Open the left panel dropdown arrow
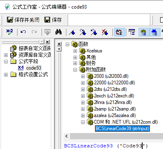Image resolution: width=163 pixels, height=149 pixels. click(x=42, y=42)
